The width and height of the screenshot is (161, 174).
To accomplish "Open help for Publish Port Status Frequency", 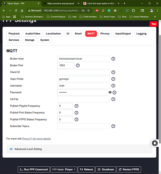I will [76, 113].
